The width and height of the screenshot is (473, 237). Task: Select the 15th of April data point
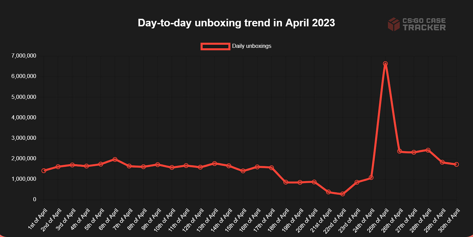coord(243,171)
